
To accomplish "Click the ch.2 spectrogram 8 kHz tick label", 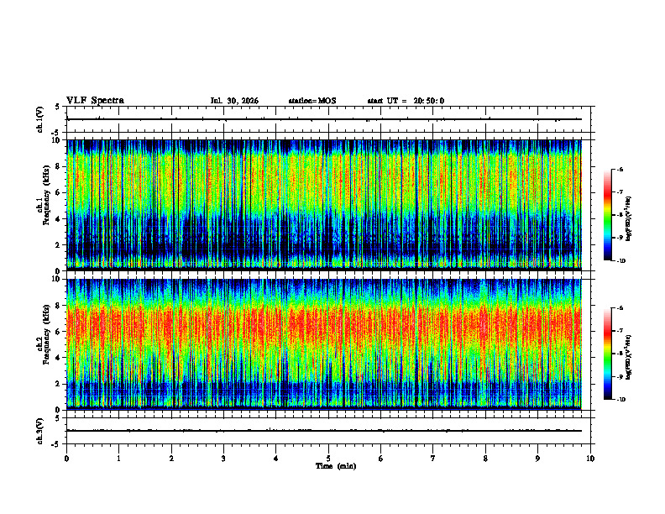I will tap(59, 306).
